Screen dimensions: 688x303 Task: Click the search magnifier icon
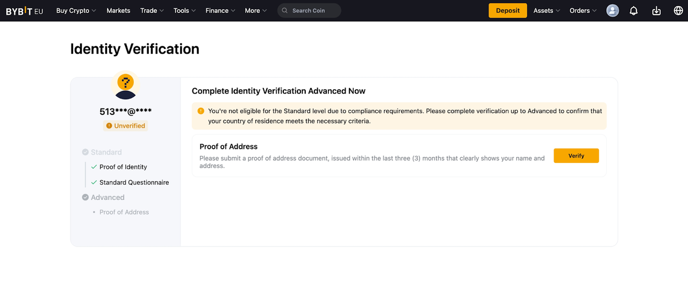pyautogui.click(x=285, y=11)
